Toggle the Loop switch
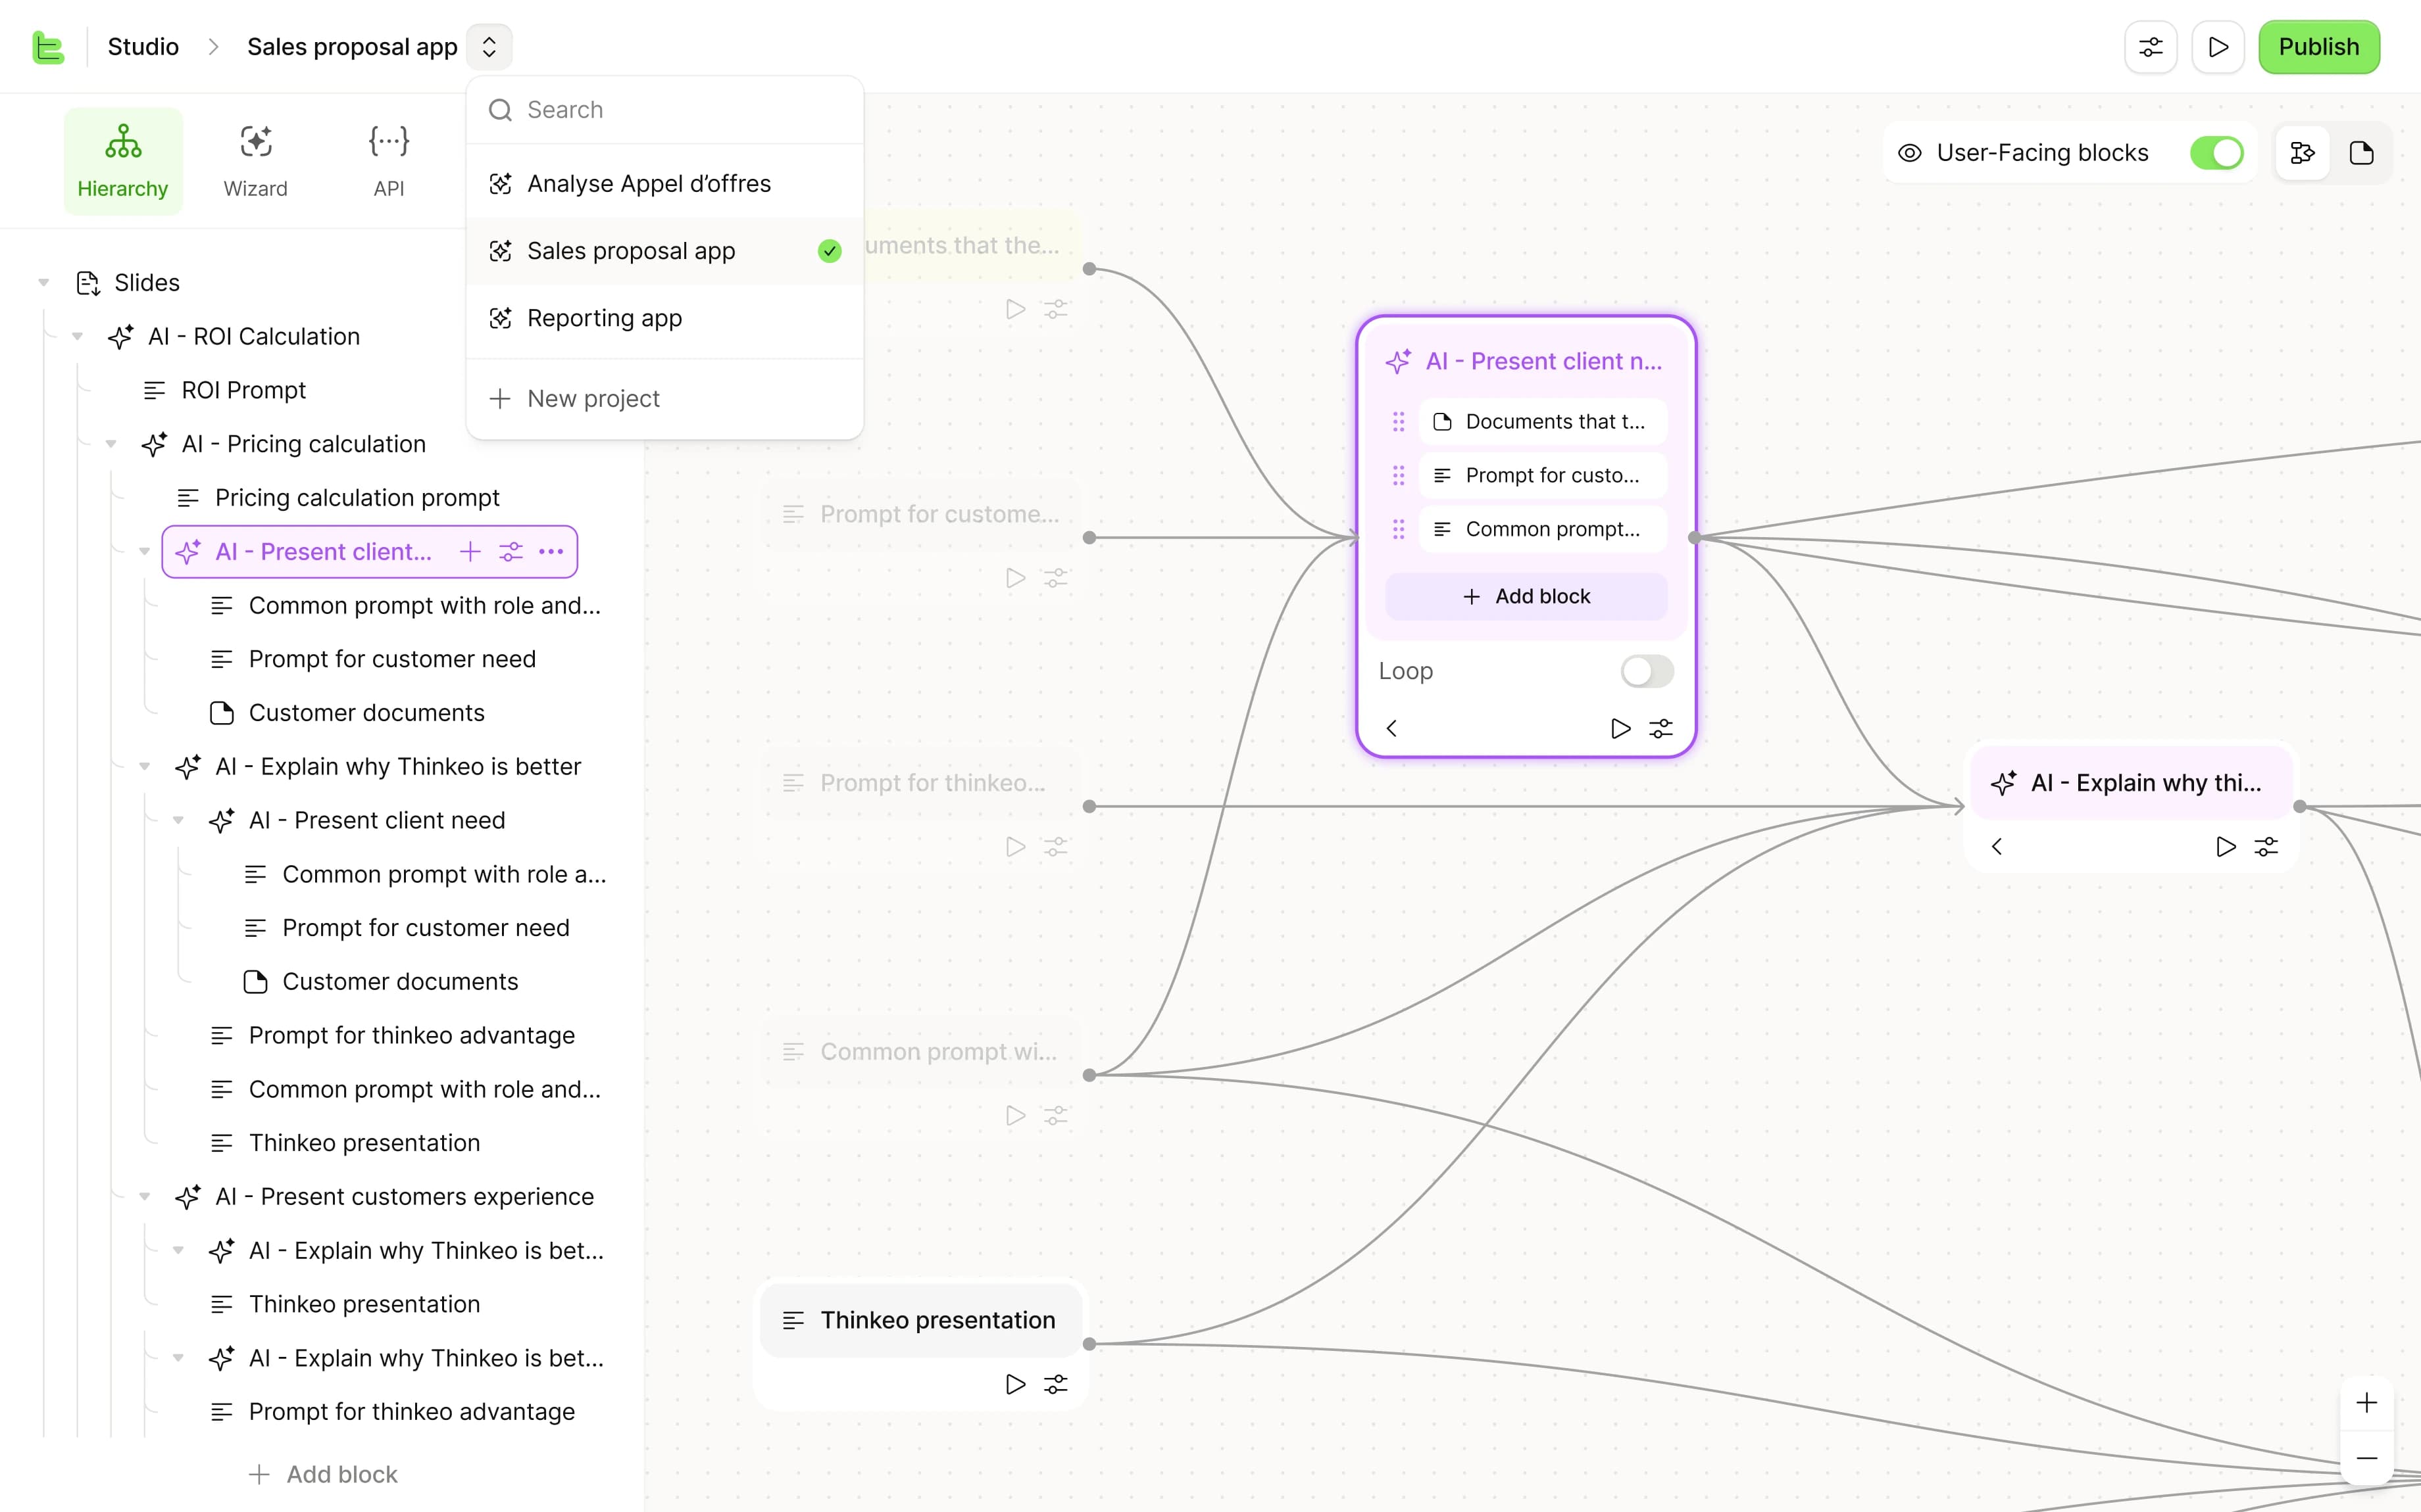The width and height of the screenshot is (2421, 1512). click(1647, 672)
